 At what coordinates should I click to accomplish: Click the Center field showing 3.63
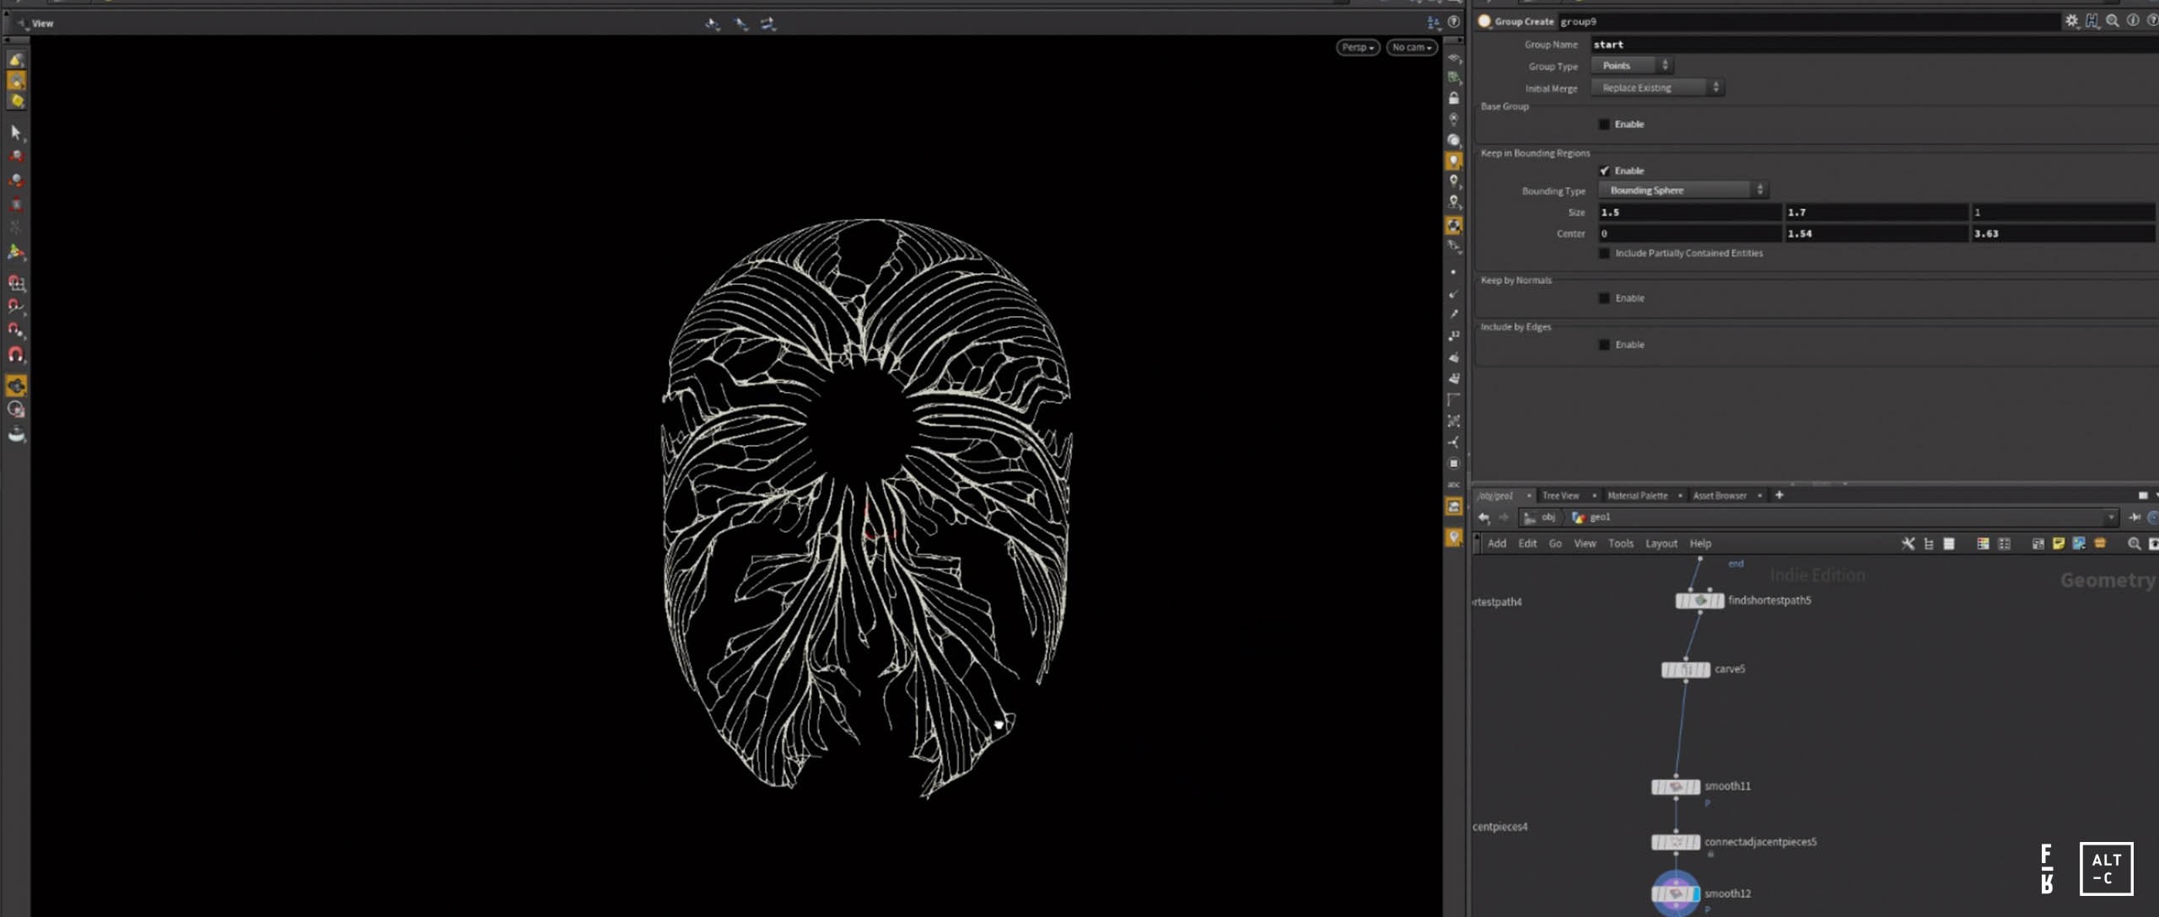(2063, 233)
